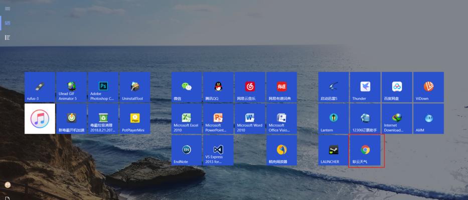Launch Microsoft PowerPoint tile
The width and height of the screenshot is (468, 200).
(218, 119)
